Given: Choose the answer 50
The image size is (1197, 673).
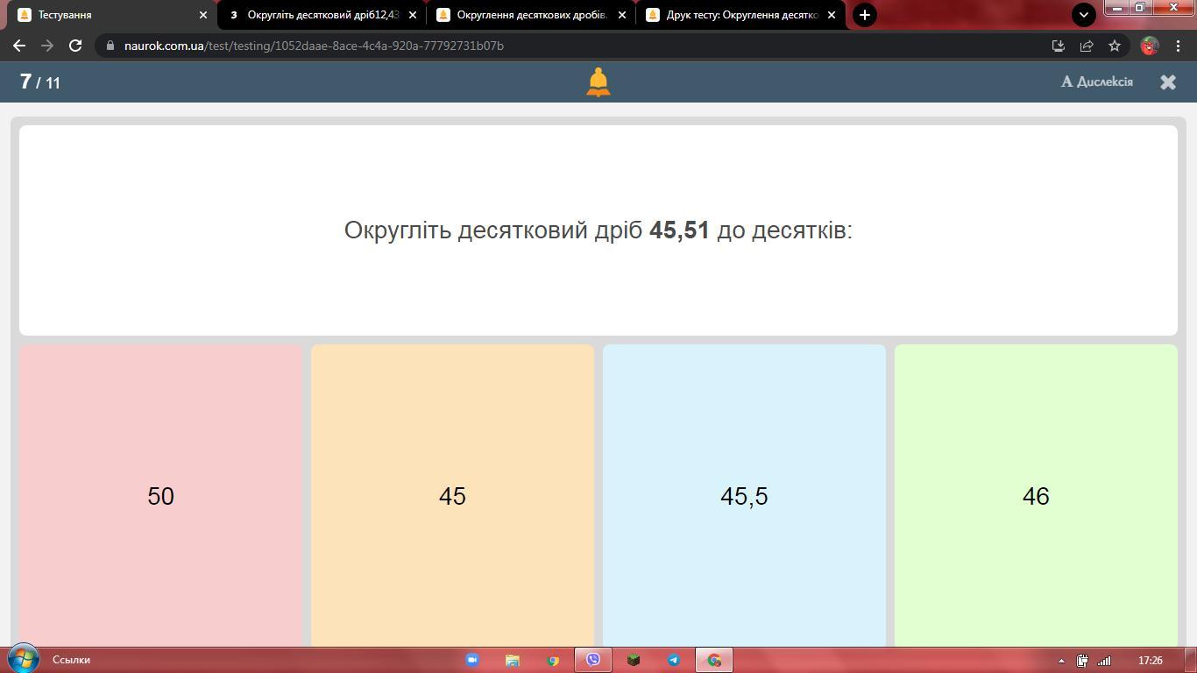Looking at the screenshot, I should (x=160, y=496).
